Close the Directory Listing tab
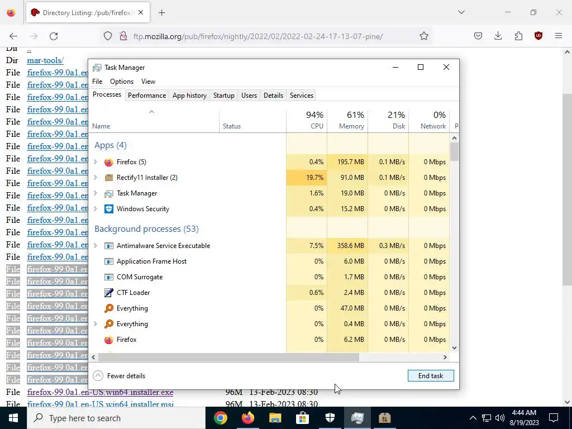The width and height of the screenshot is (572, 429). [141, 13]
